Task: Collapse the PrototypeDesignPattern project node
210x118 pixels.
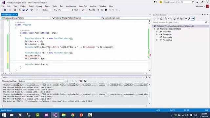Action: coord(155,29)
